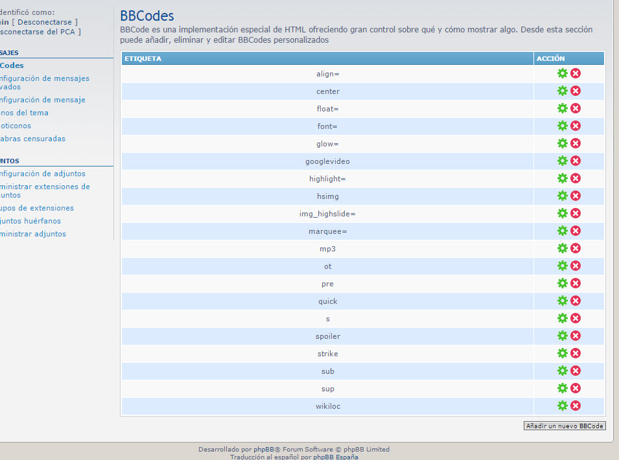
Task: Go to Palabras censuradas in sidebar
Action: 32,139
